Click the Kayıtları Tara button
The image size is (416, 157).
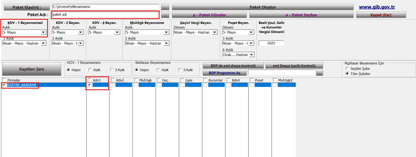point(32,69)
